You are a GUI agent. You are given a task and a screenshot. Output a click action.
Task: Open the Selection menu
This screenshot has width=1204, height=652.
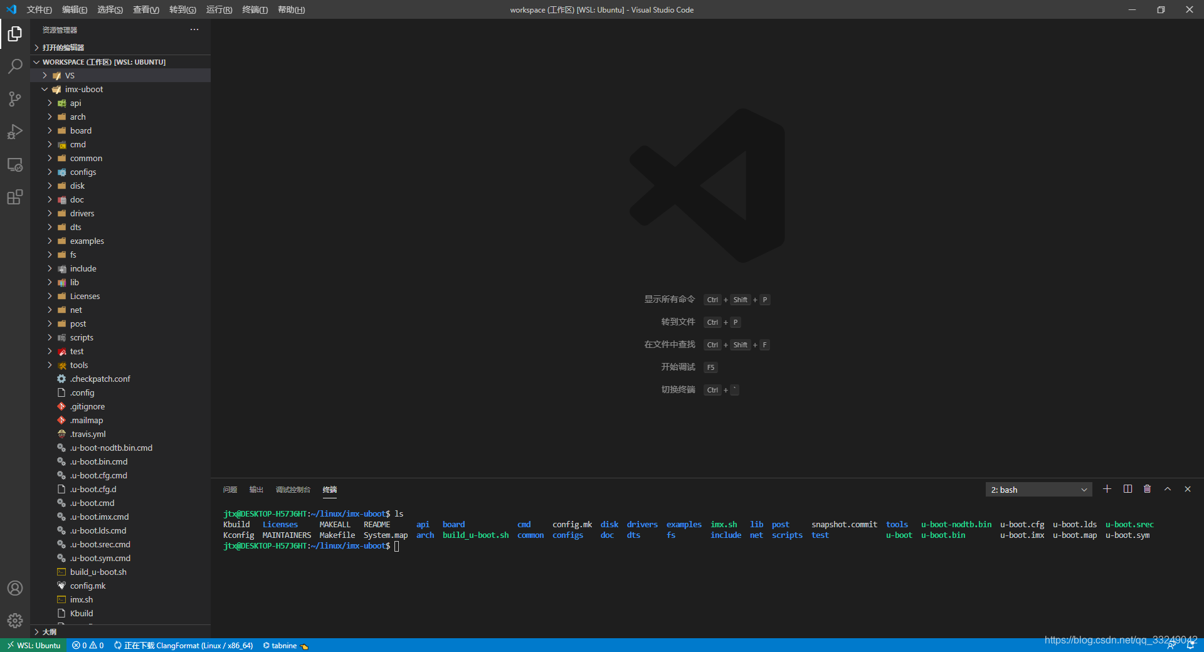pyautogui.click(x=110, y=9)
